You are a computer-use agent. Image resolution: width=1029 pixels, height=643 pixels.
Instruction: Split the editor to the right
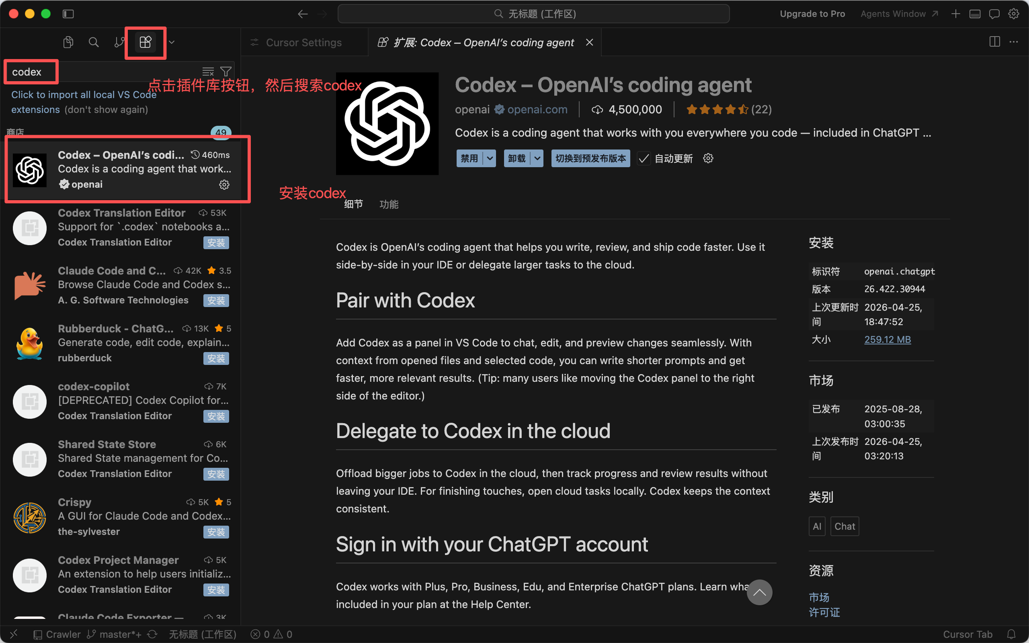pos(994,42)
